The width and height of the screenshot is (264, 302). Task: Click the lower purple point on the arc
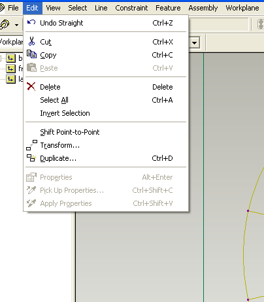pyautogui.click(x=248, y=300)
